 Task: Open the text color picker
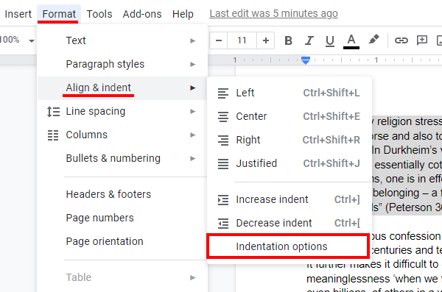coord(351,41)
